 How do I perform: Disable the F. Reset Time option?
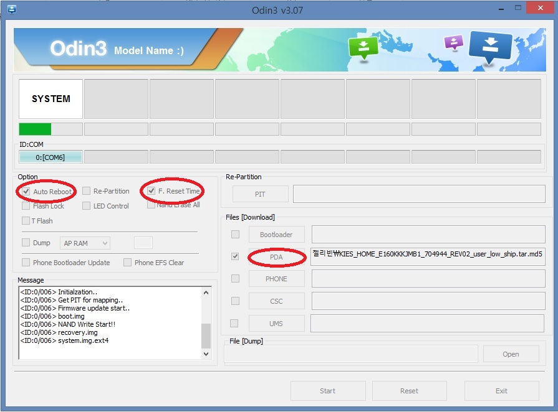point(152,191)
